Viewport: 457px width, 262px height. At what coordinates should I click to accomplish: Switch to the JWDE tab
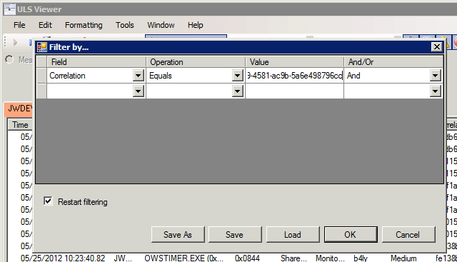pyautogui.click(x=19, y=109)
